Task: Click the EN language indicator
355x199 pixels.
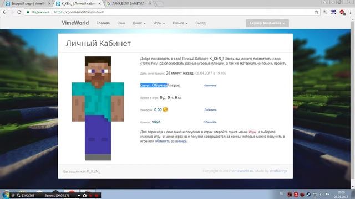Action: (x=281, y=193)
